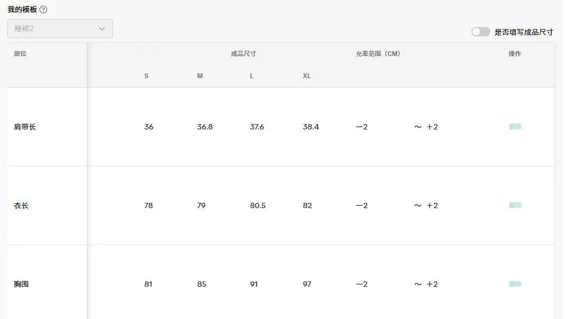
Task: Delete the 肩带长 row
Action: coord(515,127)
